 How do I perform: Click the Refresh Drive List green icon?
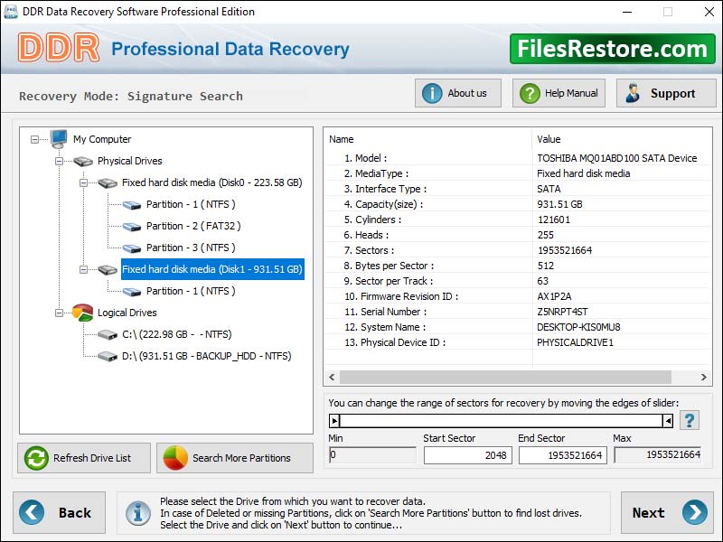[36, 458]
